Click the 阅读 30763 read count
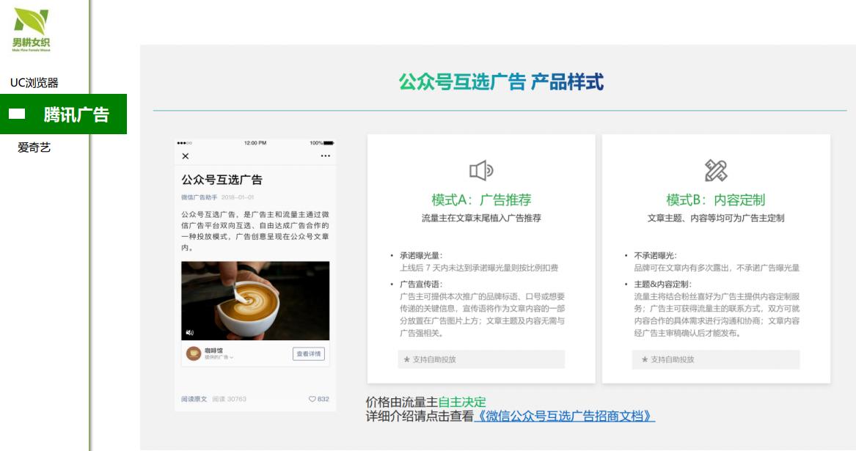Viewport: 856px width, 451px height. pos(230,399)
